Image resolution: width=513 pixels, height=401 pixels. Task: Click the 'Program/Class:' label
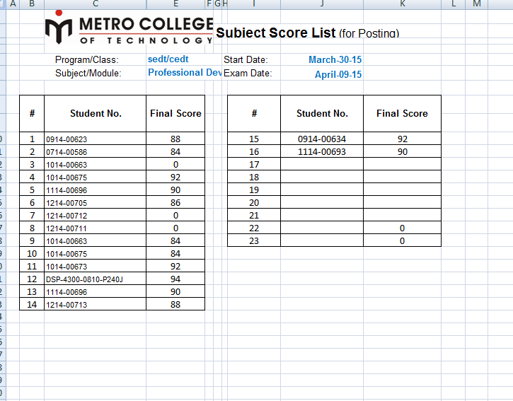coord(87,60)
